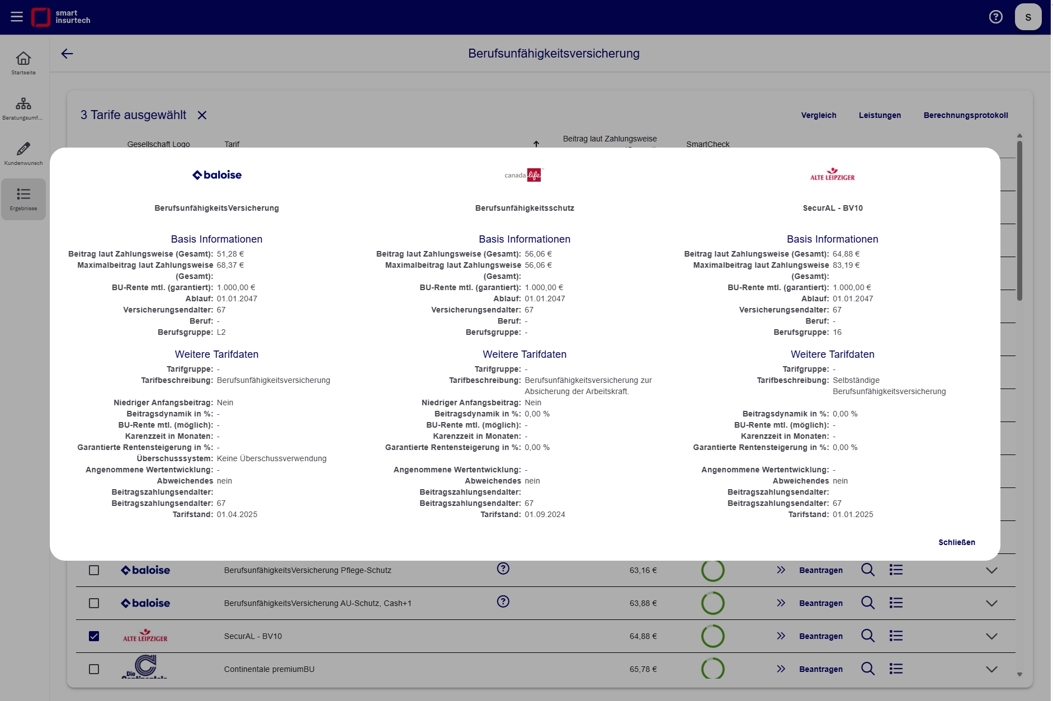Open info icon for baloise Pflege-Schutz tariff
Screen dimensions: 1053x701
tap(503, 569)
